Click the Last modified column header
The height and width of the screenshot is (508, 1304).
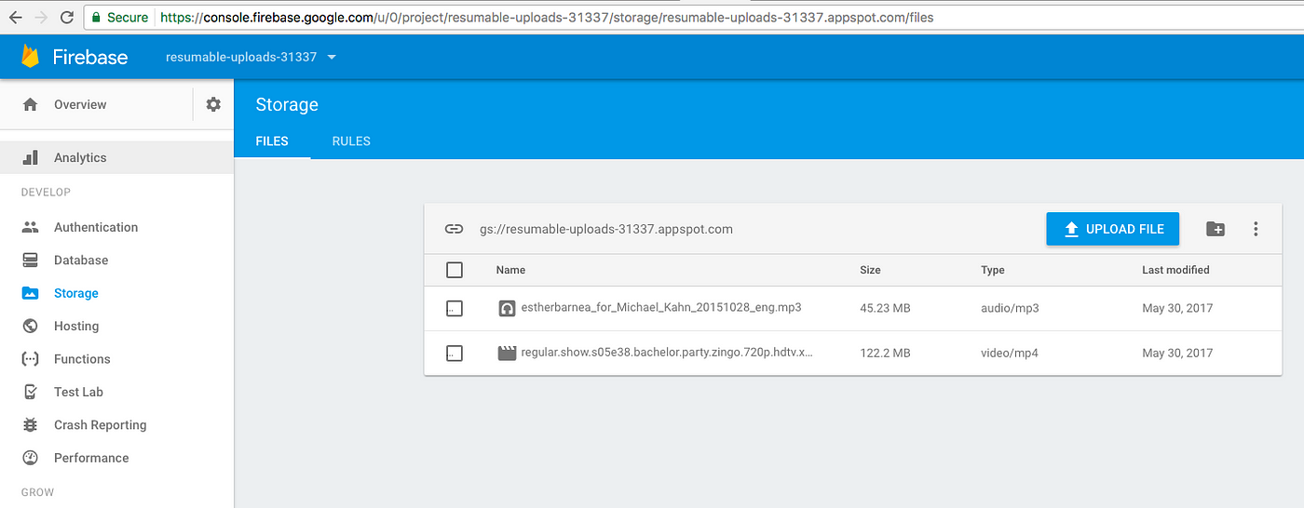pos(1175,270)
